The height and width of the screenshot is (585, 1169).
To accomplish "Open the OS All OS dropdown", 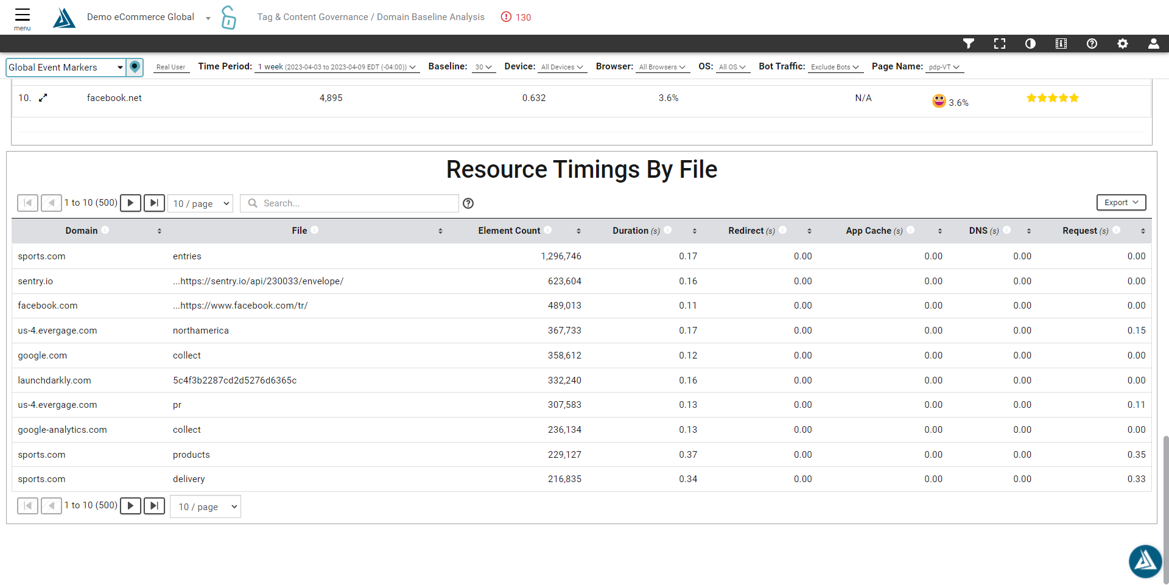I will 732,67.
